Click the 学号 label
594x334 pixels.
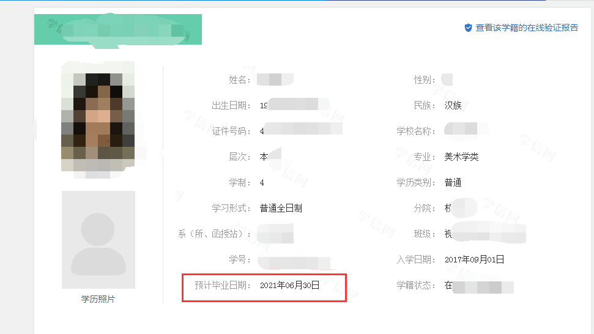(x=240, y=259)
